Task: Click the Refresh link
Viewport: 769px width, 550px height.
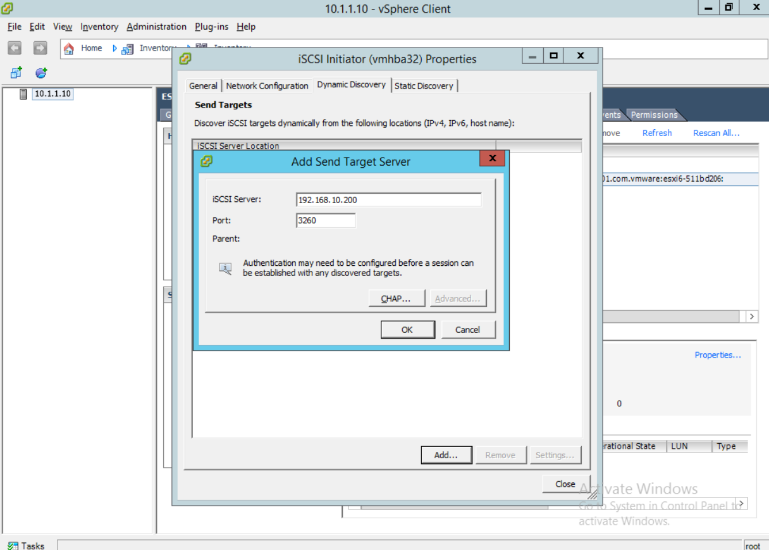Action: click(656, 133)
